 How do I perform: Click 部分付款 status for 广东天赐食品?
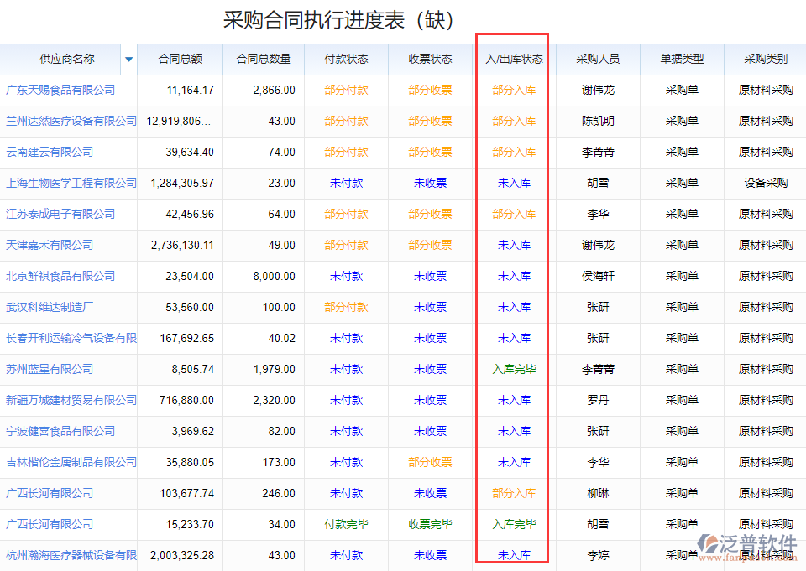(346, 90)
